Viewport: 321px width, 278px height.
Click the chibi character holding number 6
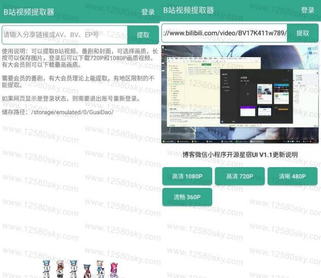(101, 269)
